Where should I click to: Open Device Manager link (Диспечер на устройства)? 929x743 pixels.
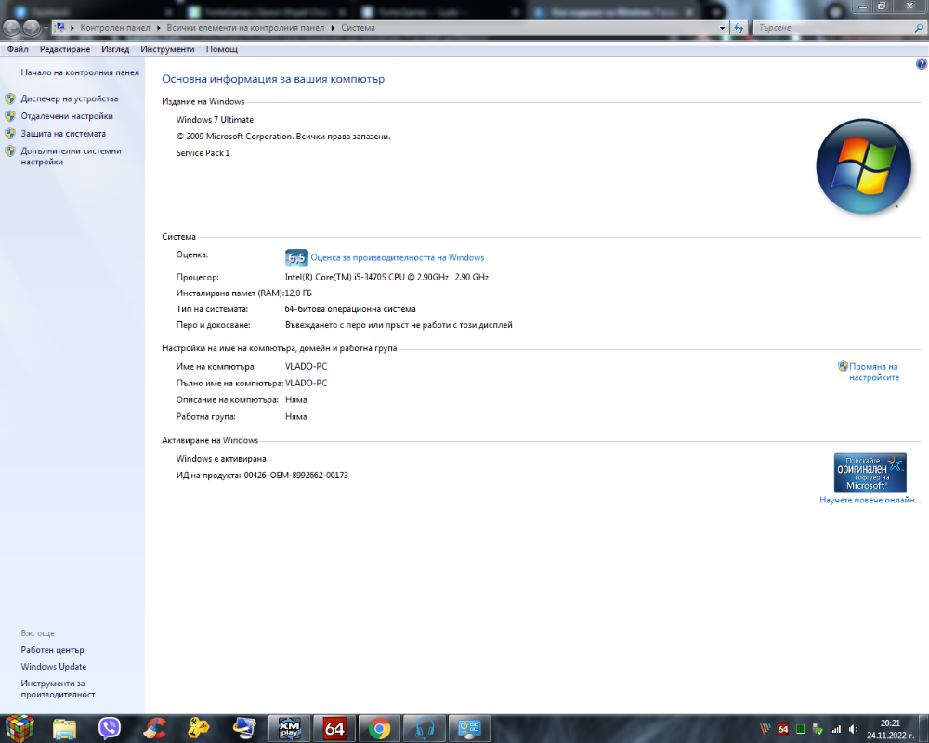point(70,99)
